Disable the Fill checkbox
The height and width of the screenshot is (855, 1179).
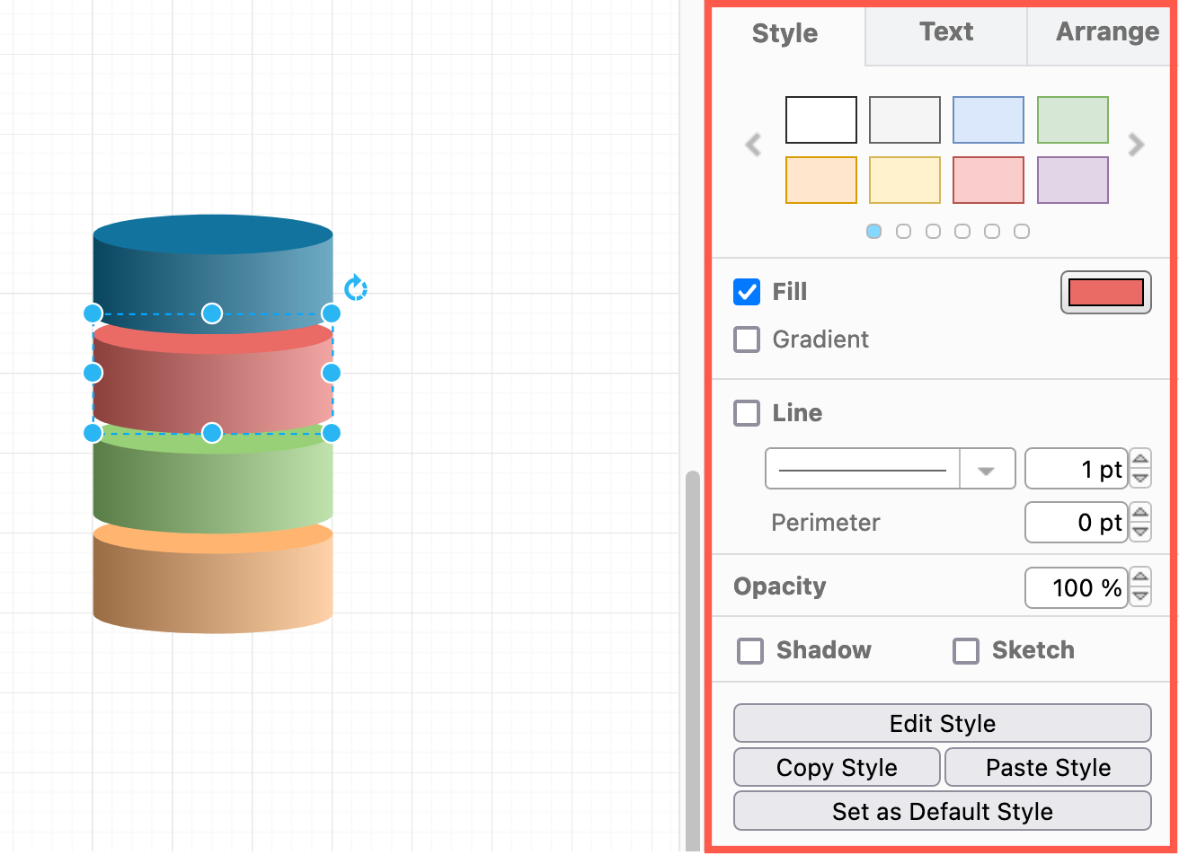pos(747,292)
